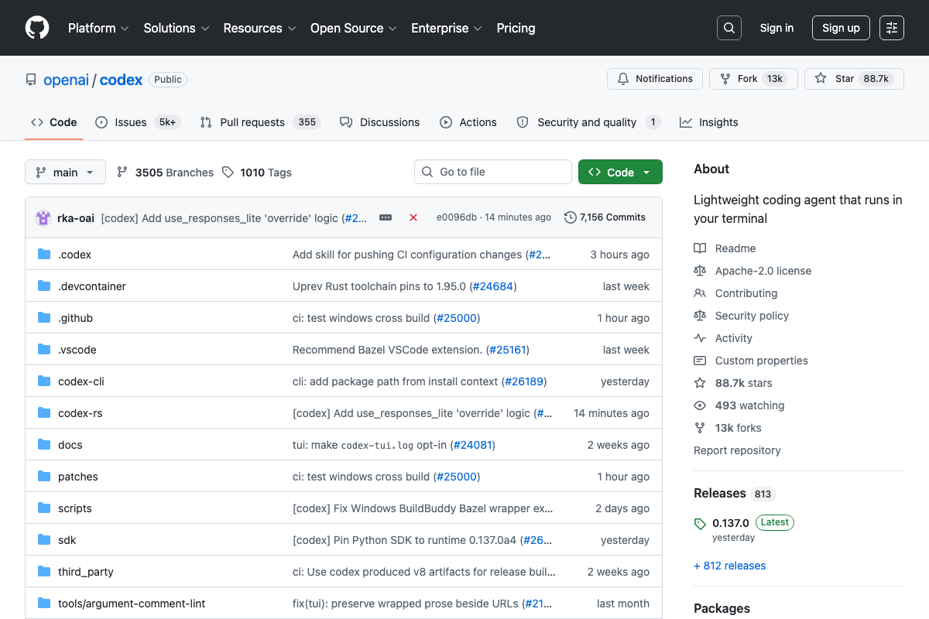The image size is (929, 619).
Task: Switch to the Insights tab
Action: 709,122
